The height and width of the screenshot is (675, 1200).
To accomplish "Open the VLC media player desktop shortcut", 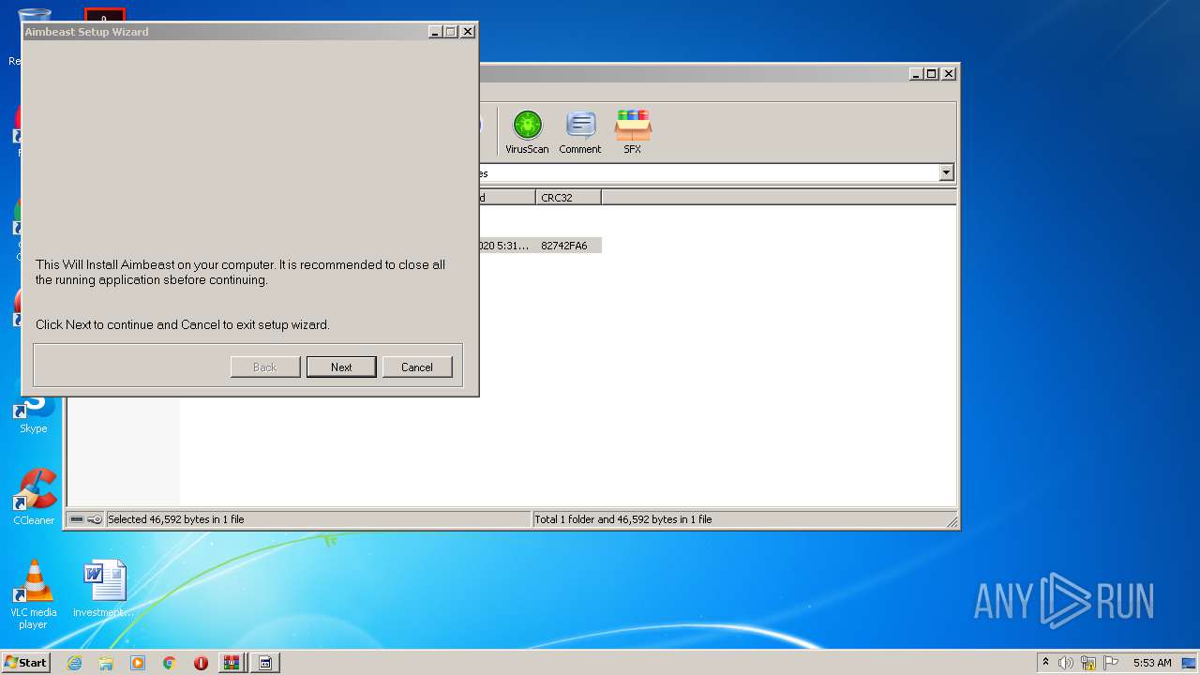I will pyautogui.click(x=34, y=594).
